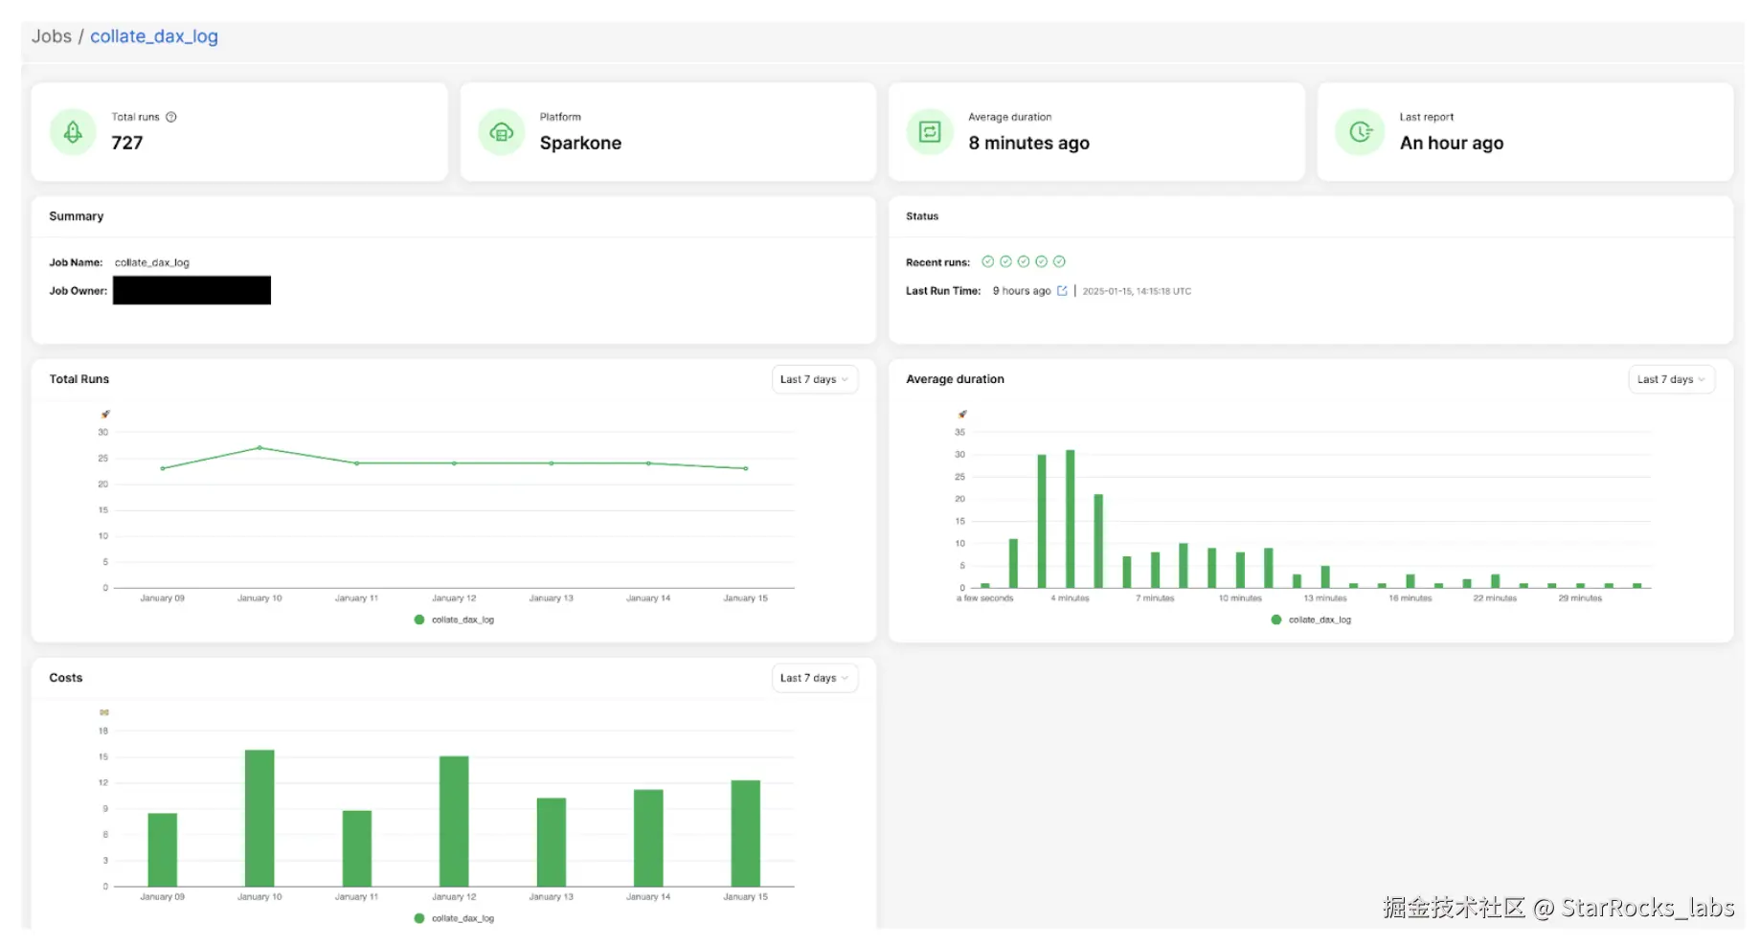Click the rocket icon atop Average duration chart axis
The width and height of the screenshot is (1760, 946).
(962, 415)
